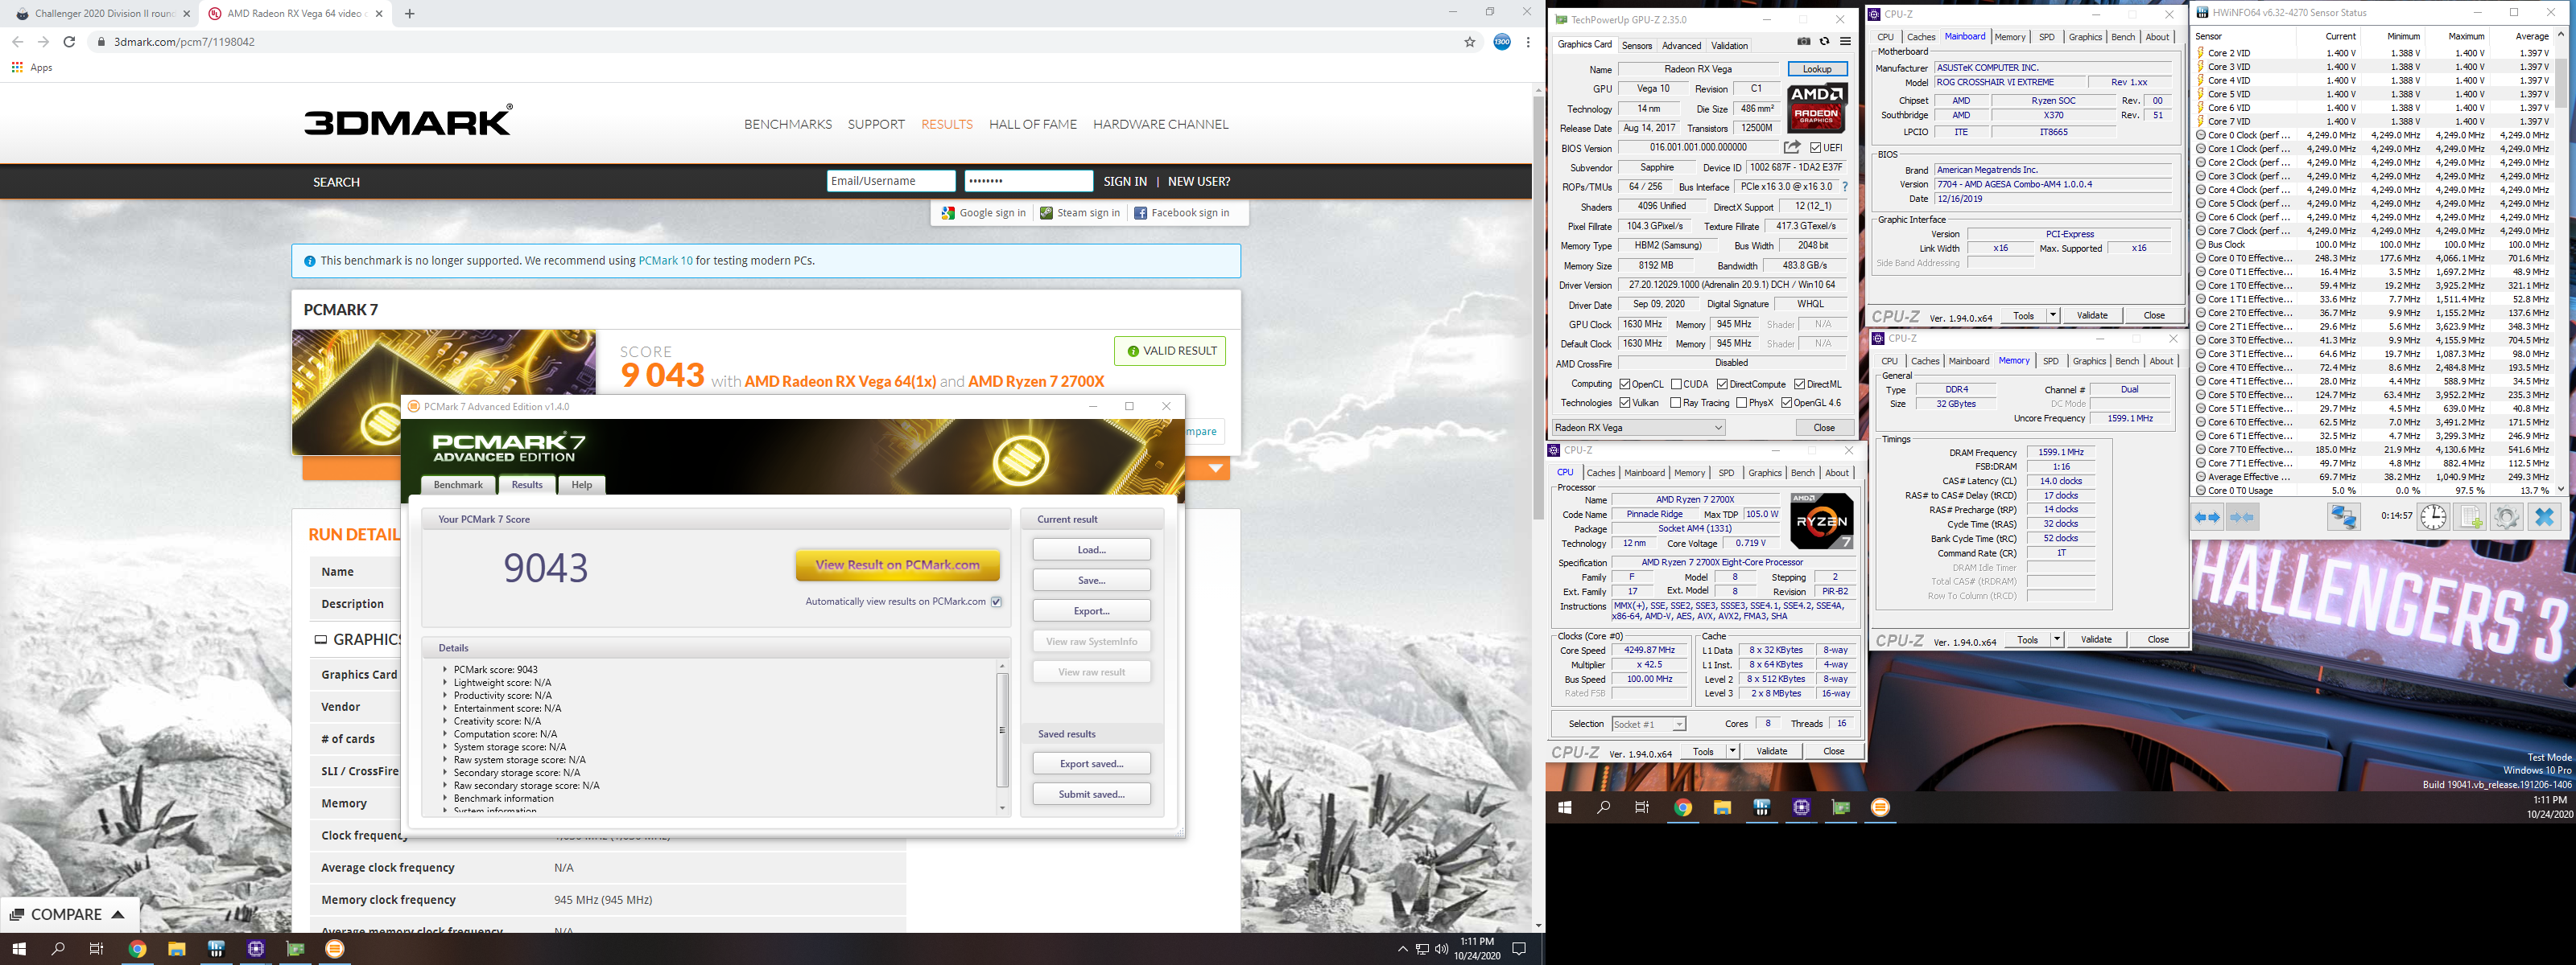Open the Sensors tab in GPU-Z
This screenshot has height=965, width=2576.
[1637, 45]
